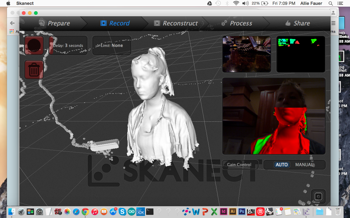Click back arrow in Chrome window behind
Screen dimensions: 350x218
click(x=12, y=23)
